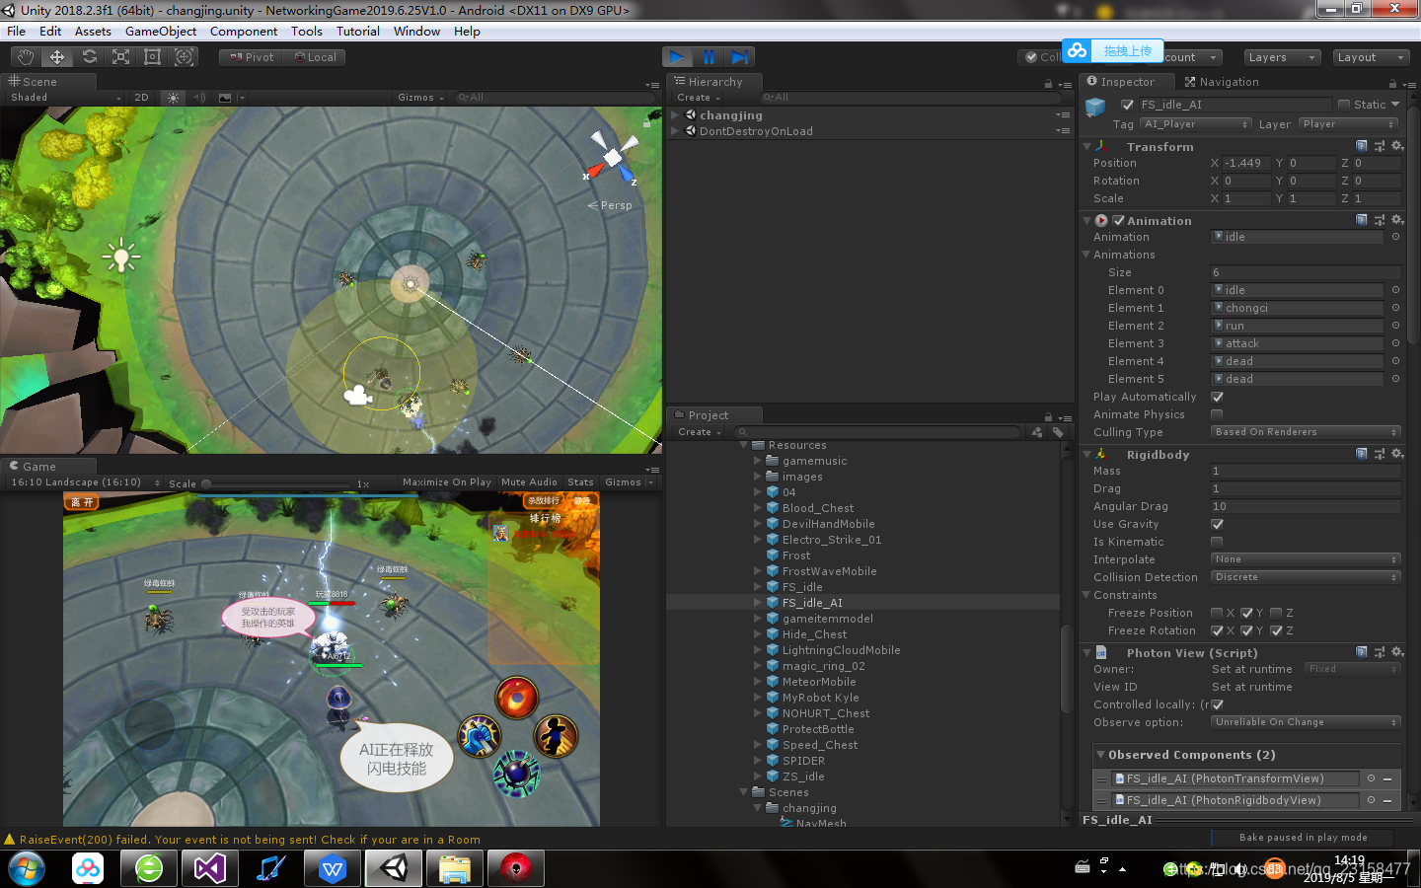The width and height of the screenshot is (1421, 888).
Task: Open Unity from the Windows taskbar
Action: click(x=395, y=868)
